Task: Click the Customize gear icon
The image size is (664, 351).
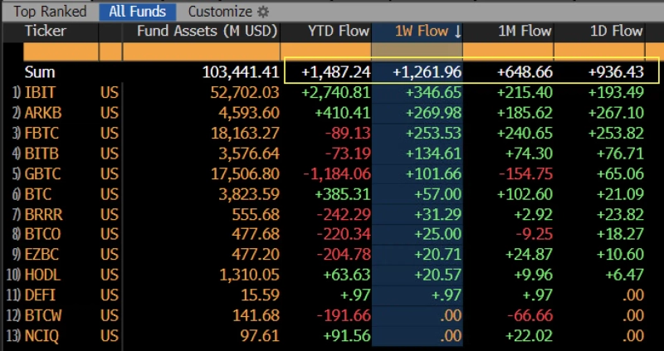Action: pyautogui.click(x=263, y=12)
